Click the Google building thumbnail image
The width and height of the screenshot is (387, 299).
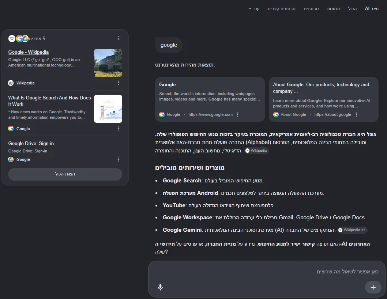click(108, 63)
